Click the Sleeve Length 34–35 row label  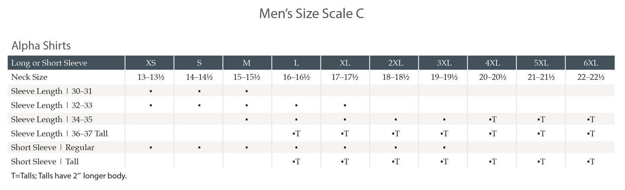click(51, 119)
